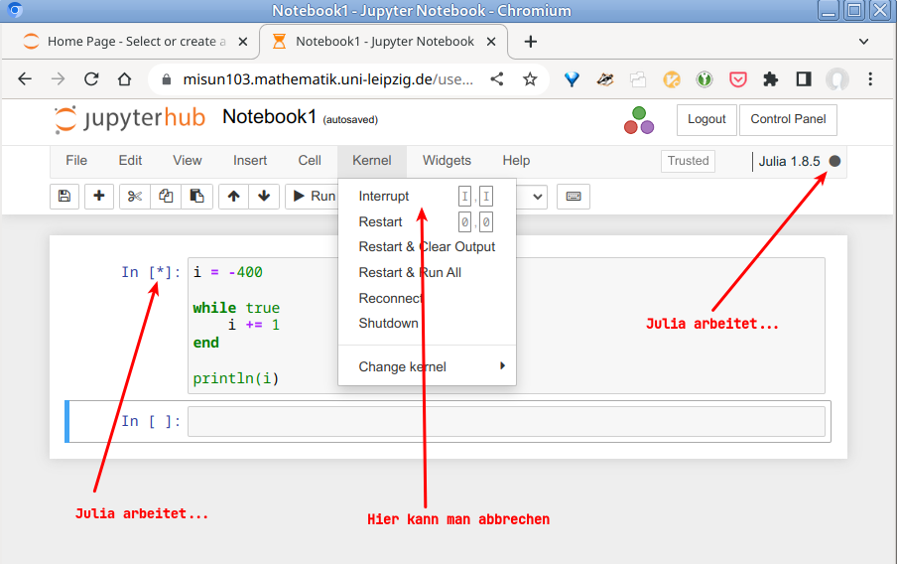Expand the Change kernel submenu
The width and height of the screenshot is (897, 564).
coord(427,366)
